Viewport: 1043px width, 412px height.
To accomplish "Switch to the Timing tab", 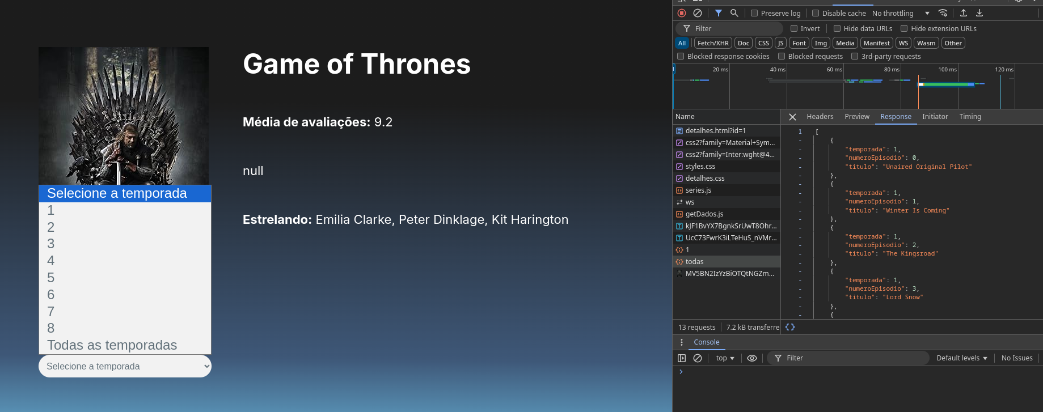I will pos(970,117).
